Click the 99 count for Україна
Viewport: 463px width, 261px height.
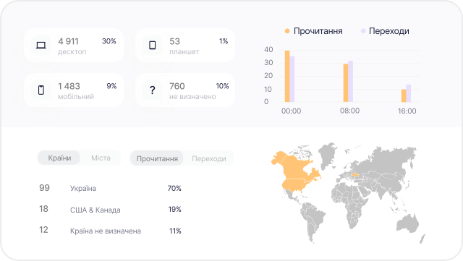[x=44, y=188]
